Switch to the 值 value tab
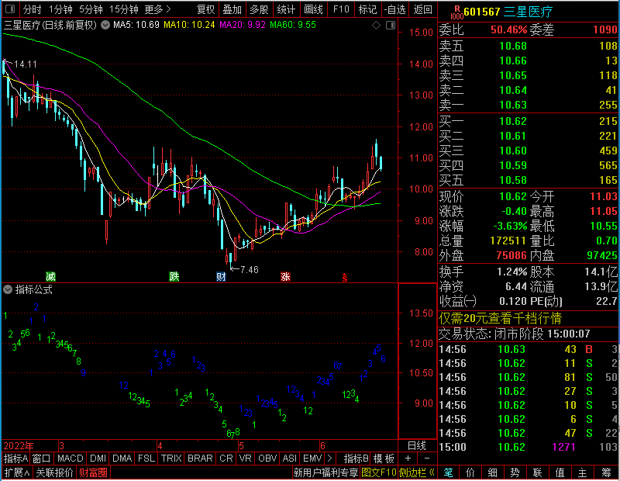620x481 pixels. 560,472
